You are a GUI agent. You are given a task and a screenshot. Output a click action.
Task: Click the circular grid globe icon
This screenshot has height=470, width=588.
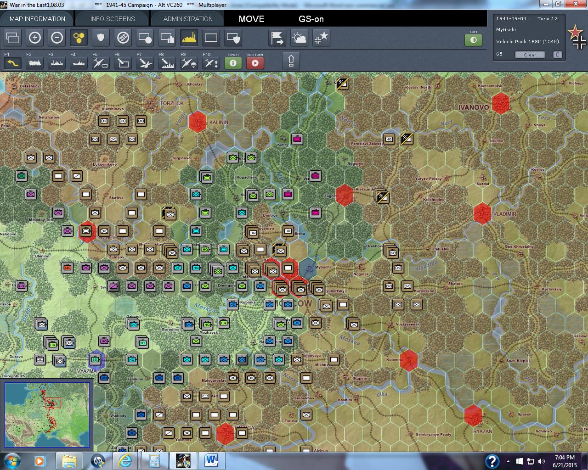click(x=123, y=38)
